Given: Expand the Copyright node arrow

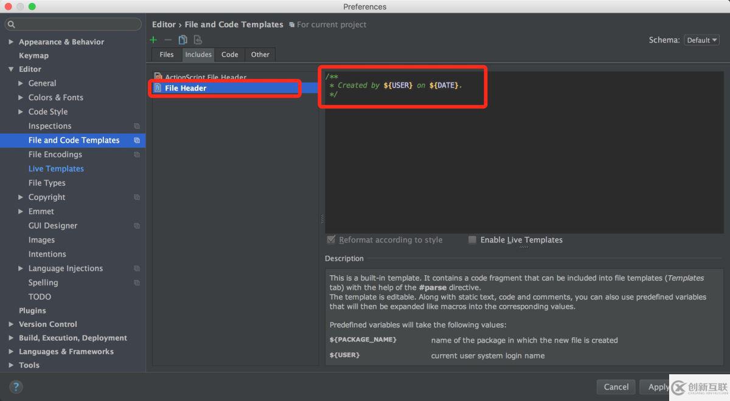Looking at the screenshot, I should (21, 197).
